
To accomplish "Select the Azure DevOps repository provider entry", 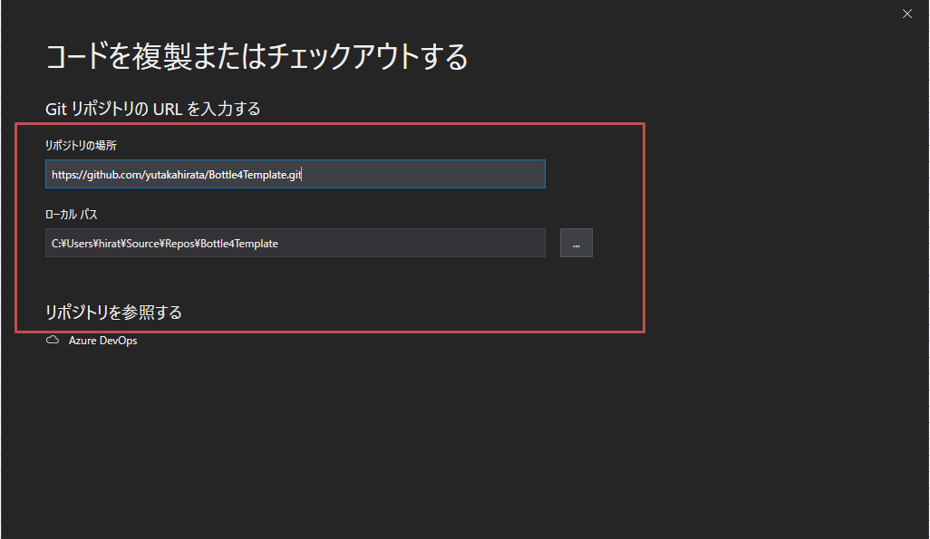I will pos(102,340).
